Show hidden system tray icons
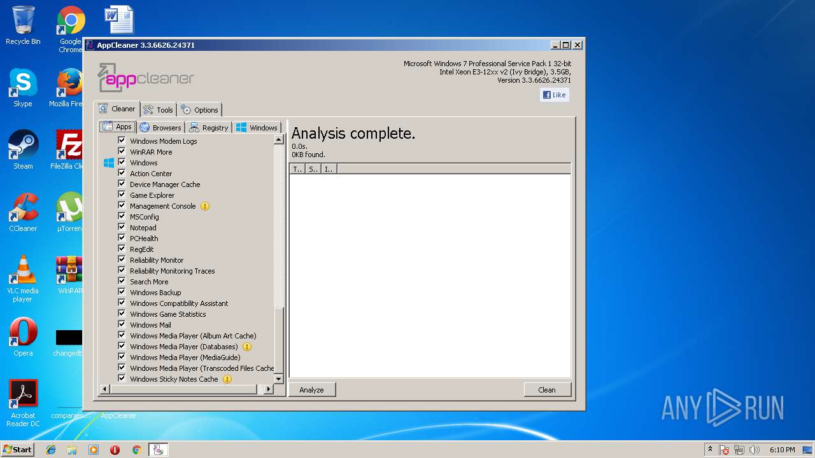This screenshot has height=458, width=815. point(710,450)
